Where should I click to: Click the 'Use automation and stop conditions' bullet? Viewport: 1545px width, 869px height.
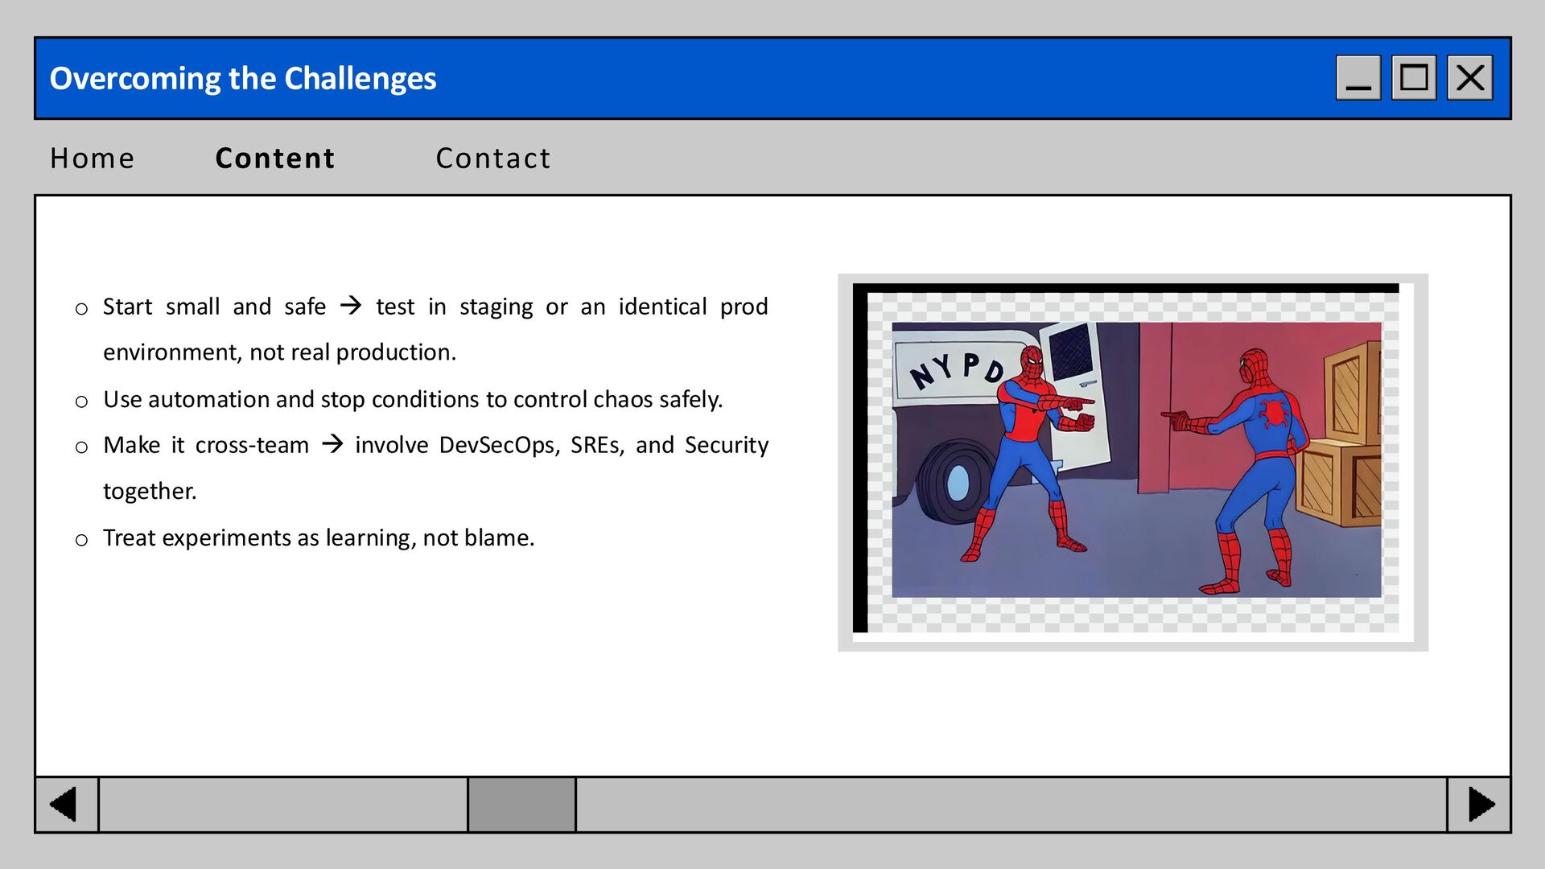pyautogui.click(x=413, y=399)
